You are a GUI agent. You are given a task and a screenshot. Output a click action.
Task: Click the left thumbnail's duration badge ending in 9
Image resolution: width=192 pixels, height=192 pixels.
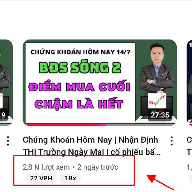pyautogui.click(x=4, y=115)
